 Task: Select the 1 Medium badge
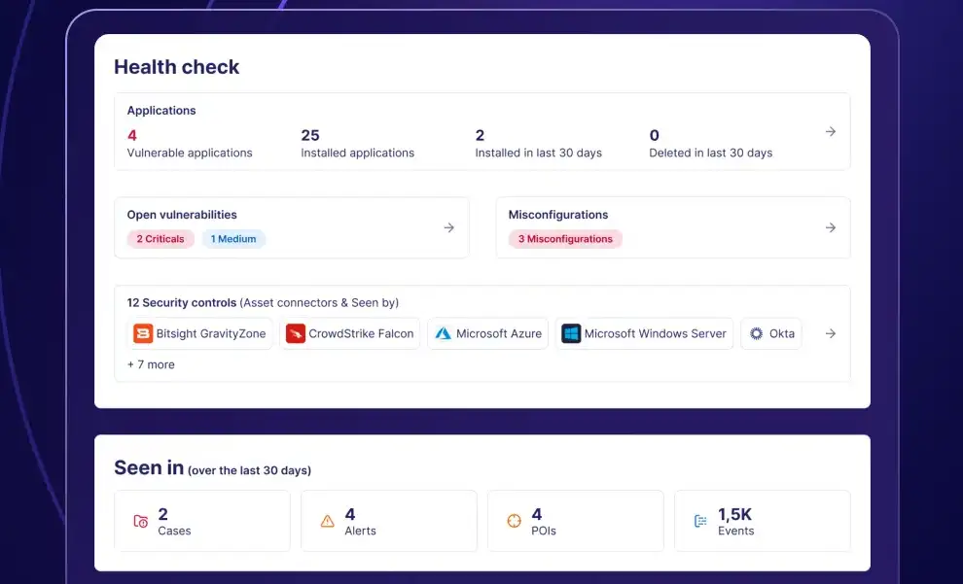233,239
